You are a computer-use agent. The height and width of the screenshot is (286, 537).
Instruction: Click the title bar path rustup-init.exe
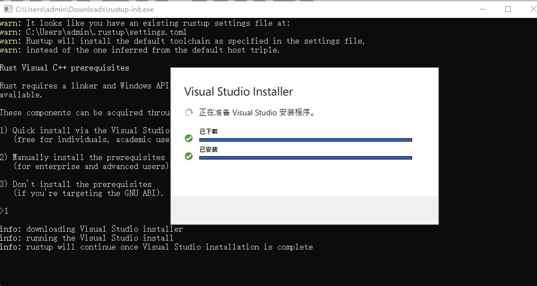pyautogui.click(x=85, y=10)
